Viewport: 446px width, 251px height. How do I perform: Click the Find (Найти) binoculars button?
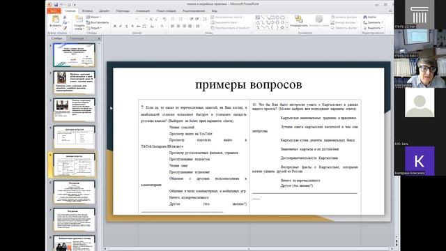click(370, 17)
